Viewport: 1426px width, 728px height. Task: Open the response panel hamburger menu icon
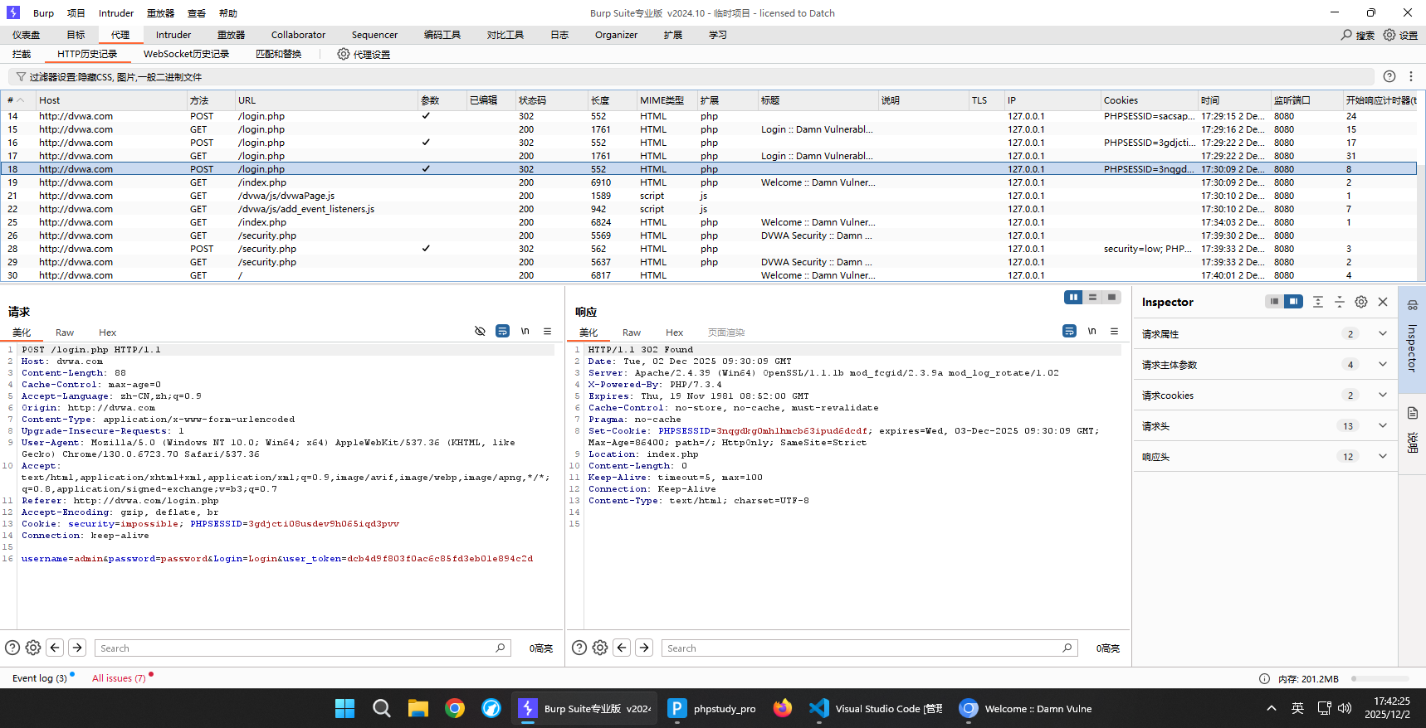coord(1114,331)
